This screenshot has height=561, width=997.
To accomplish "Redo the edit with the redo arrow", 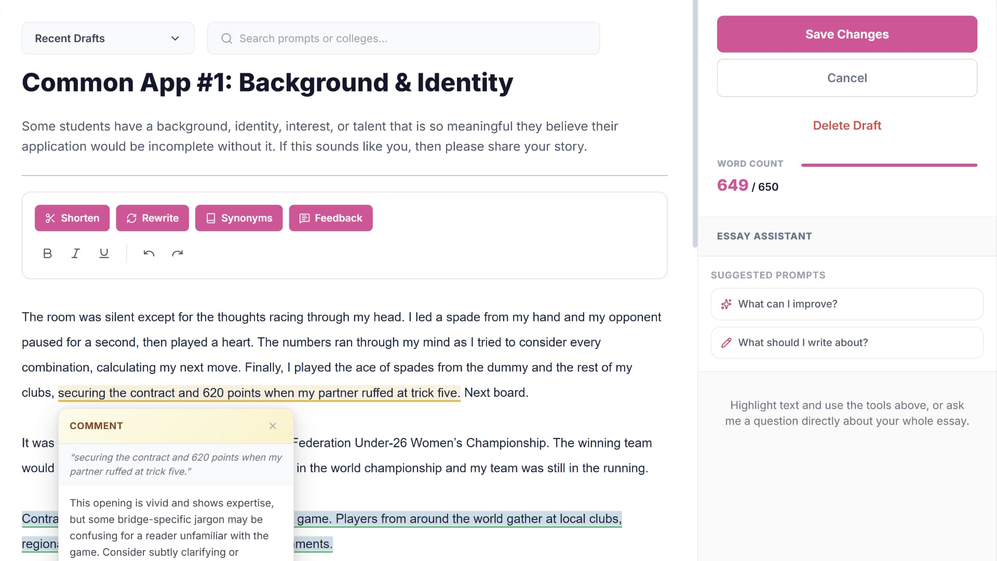I will click(178, 253).
